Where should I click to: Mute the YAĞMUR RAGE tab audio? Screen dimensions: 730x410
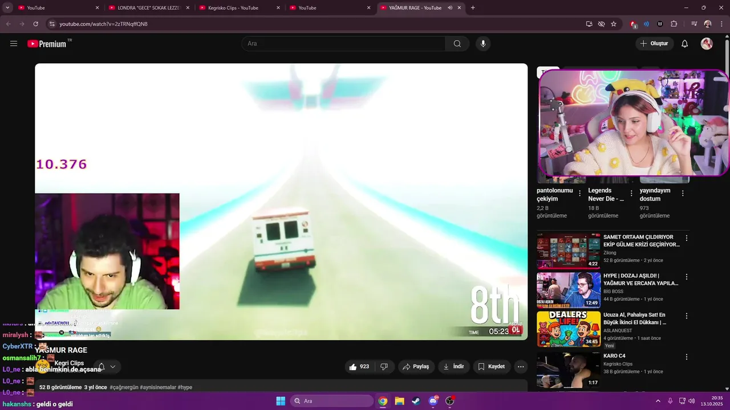coord(450,8)
